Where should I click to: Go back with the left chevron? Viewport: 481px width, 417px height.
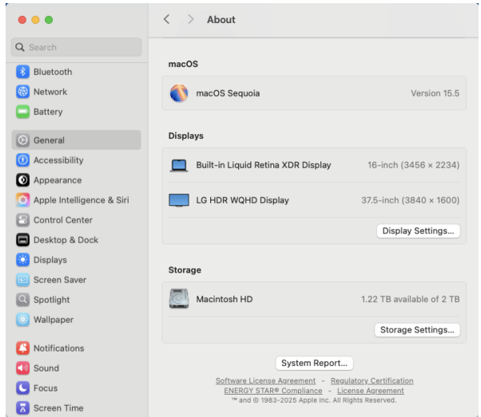point(166,19)
